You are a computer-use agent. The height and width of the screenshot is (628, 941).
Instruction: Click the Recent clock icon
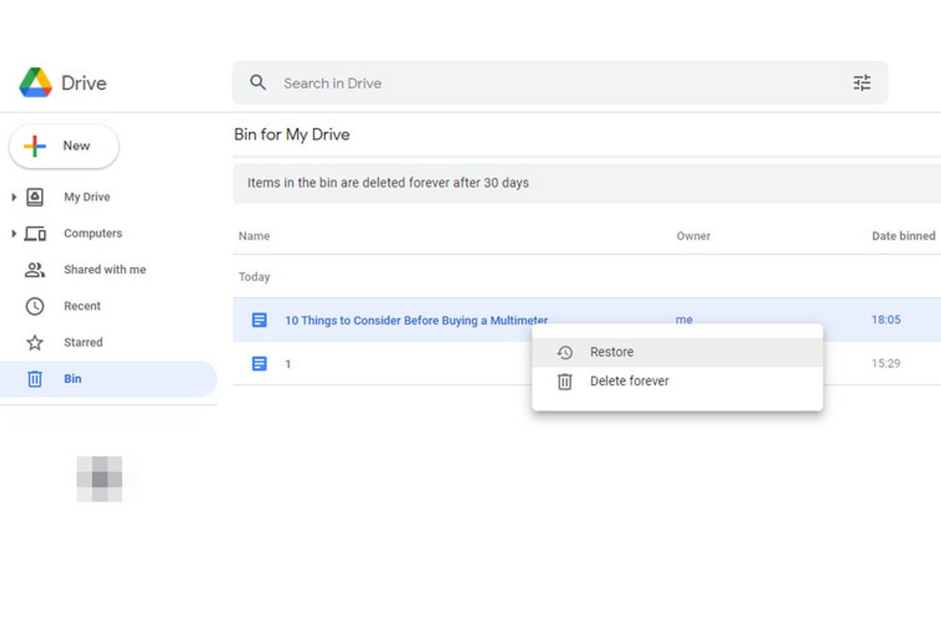coord(35,306)
